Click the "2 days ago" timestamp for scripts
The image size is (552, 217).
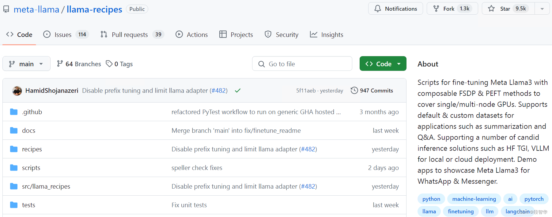point(384,168)
